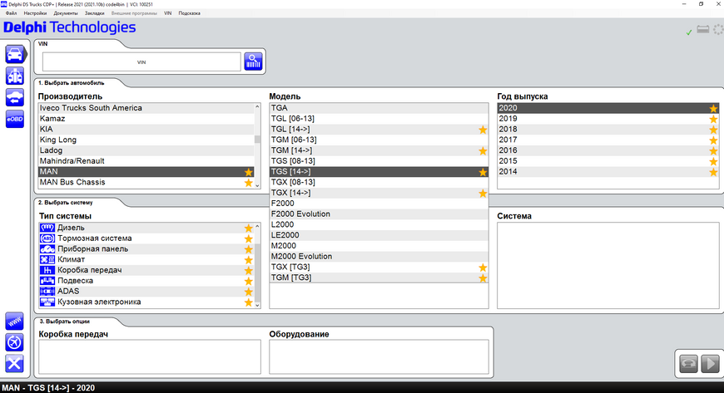Screen dimensions: 724x393
Task: Select the Приборная панель icon
Action: point(47,248)
